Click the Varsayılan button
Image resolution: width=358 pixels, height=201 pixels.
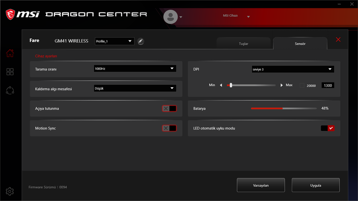261,185
